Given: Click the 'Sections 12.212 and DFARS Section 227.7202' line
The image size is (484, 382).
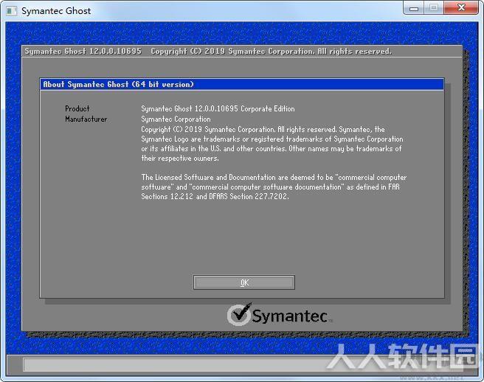Looking at the screenshot, I should click(x=215, y=196).
